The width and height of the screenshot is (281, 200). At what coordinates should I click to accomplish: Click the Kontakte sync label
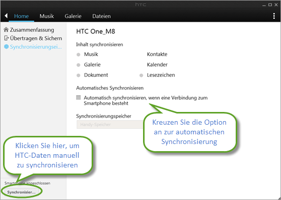[157, 54]
